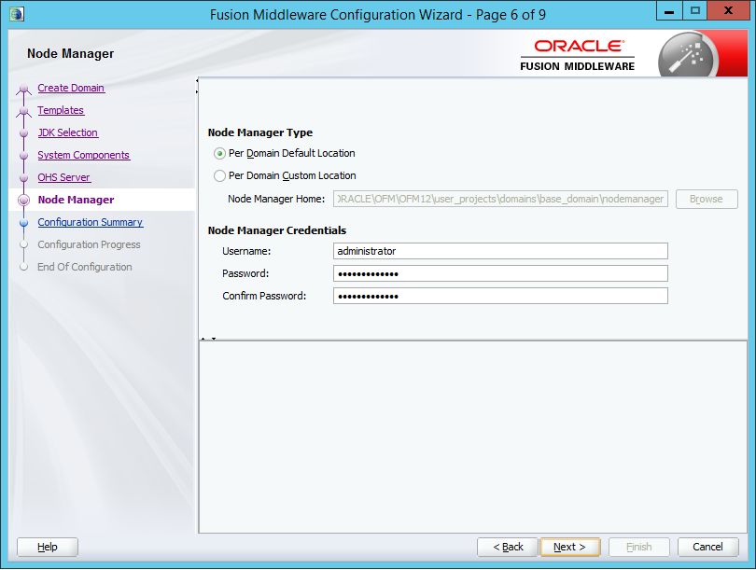
Task: Open Help for the wizard
Action: (48, 547)
